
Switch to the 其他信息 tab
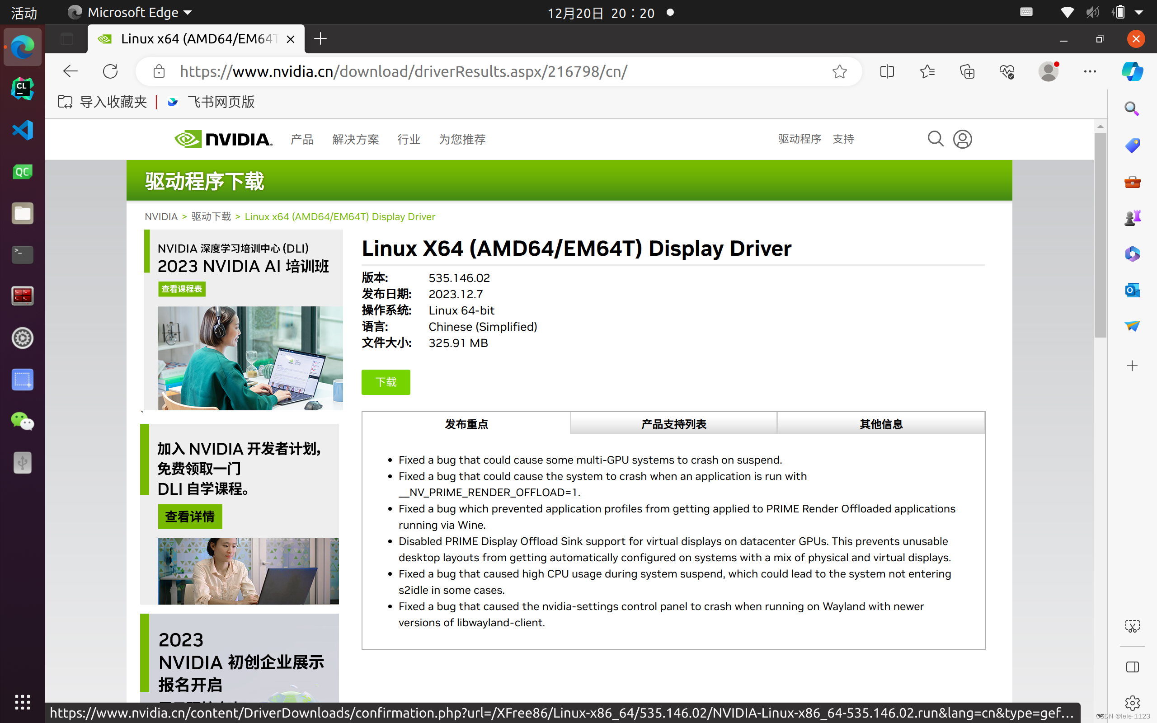point(881,424)
